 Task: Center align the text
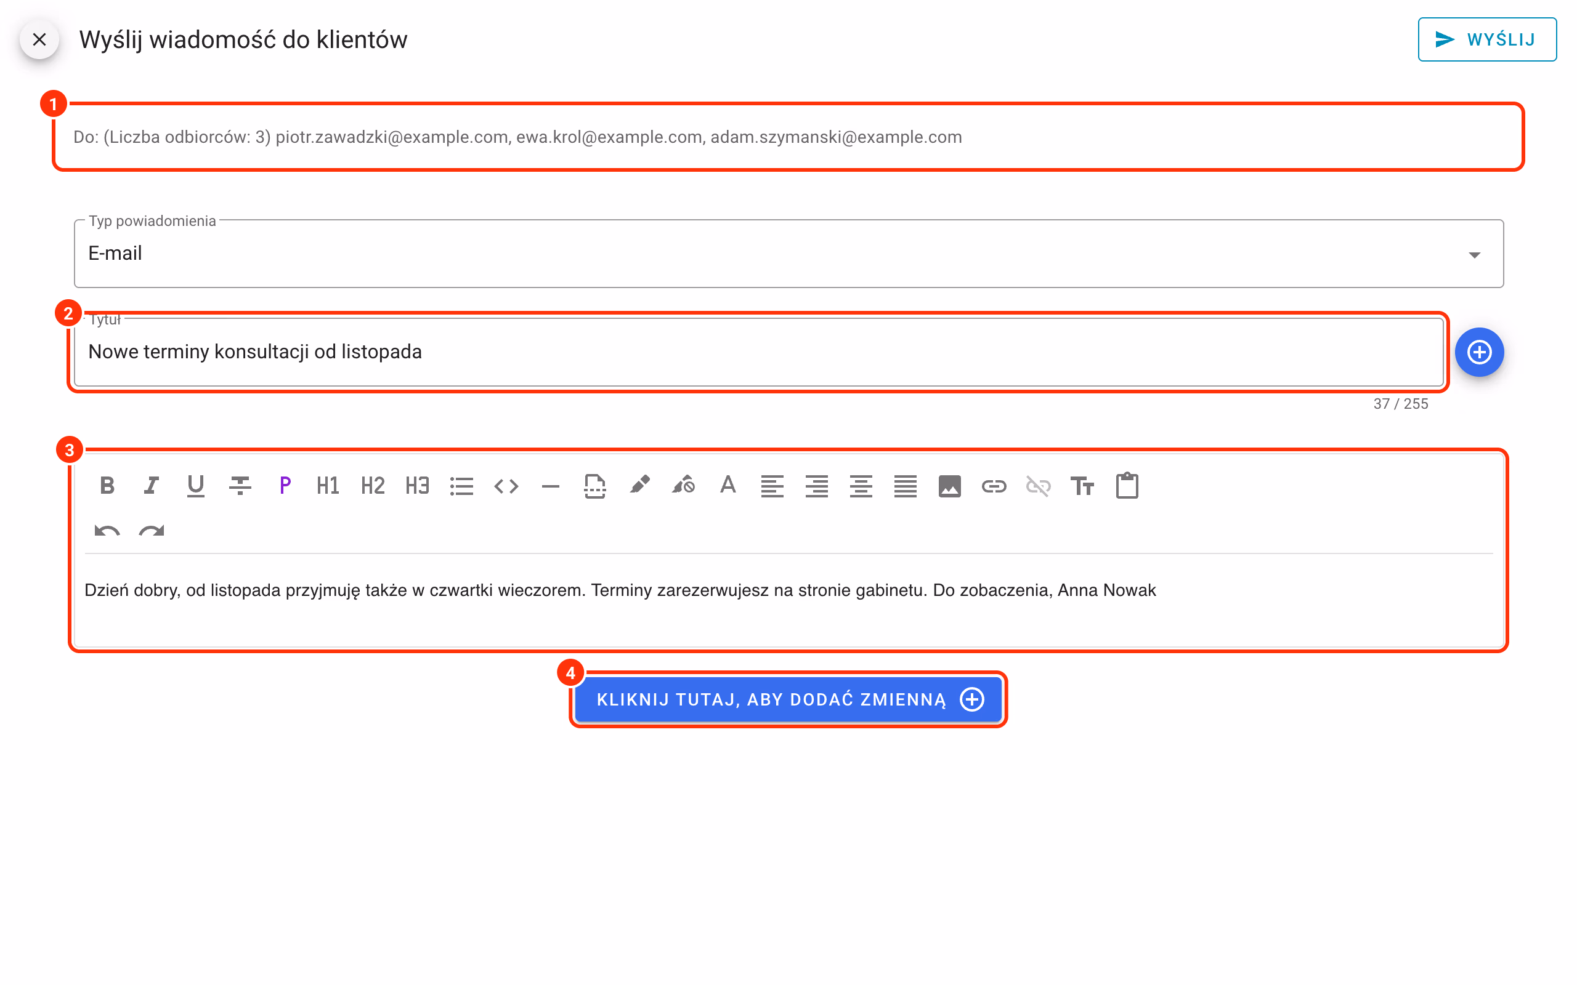coord(861,486)
